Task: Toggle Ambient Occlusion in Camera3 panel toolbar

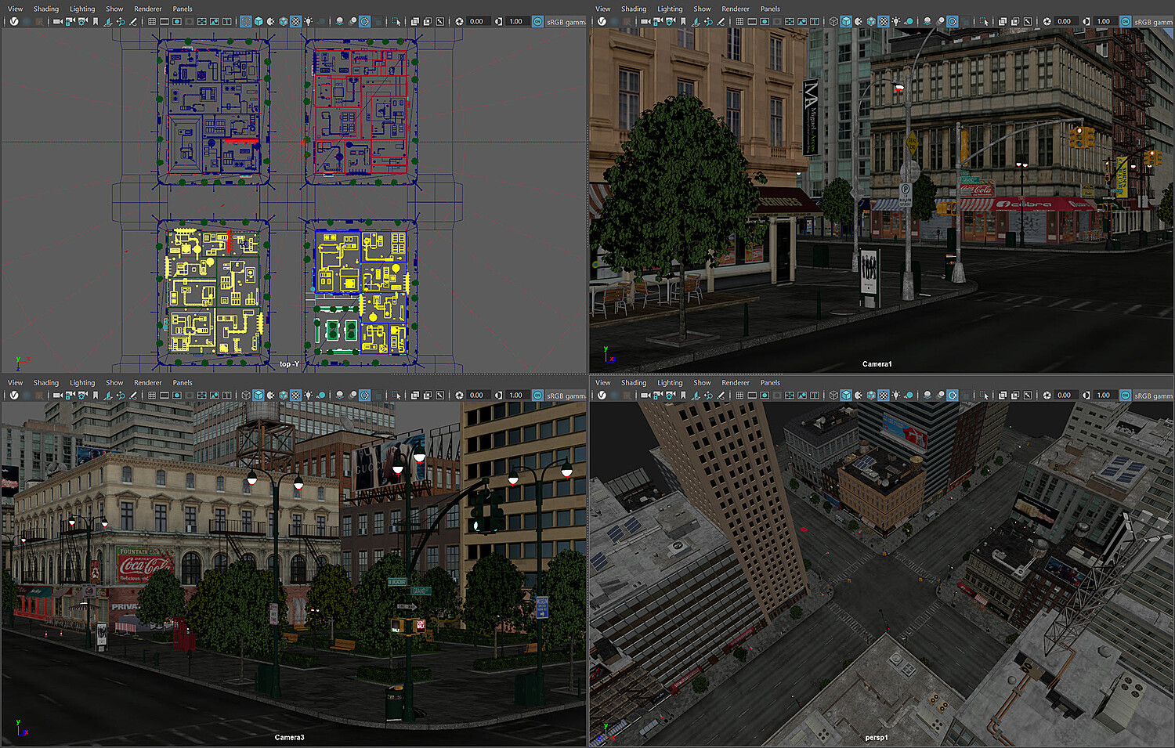Action: pyautogui.click(x=339, y=396)
